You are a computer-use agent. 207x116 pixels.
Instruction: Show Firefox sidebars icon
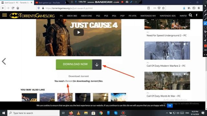194,8
